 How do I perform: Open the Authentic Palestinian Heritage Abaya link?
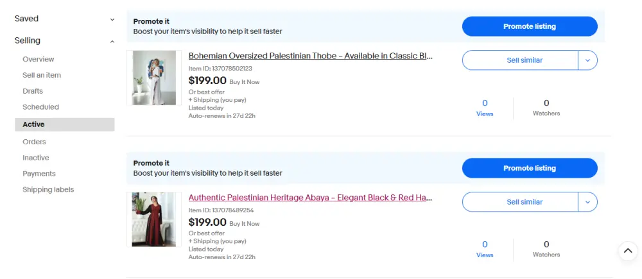310,198
